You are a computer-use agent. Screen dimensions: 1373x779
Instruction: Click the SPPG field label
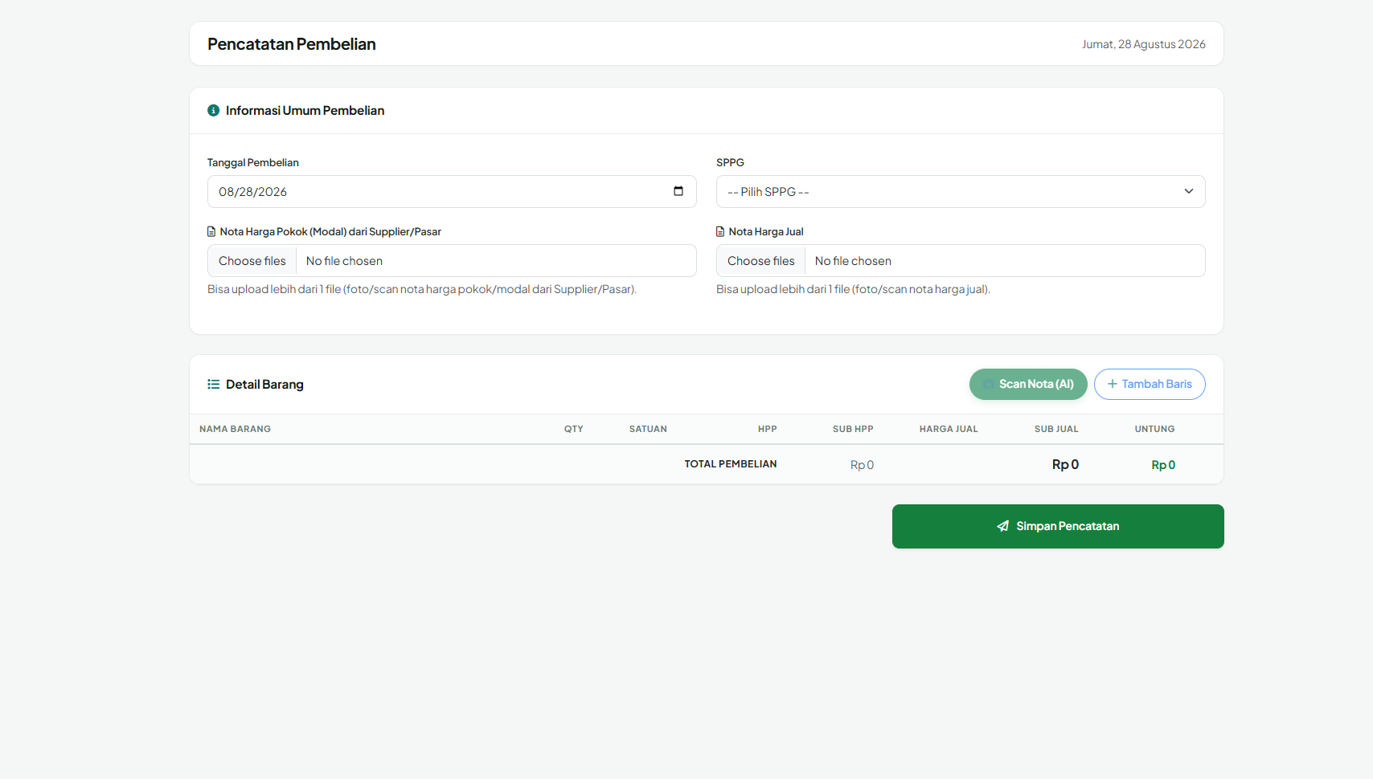click(730, 162)
